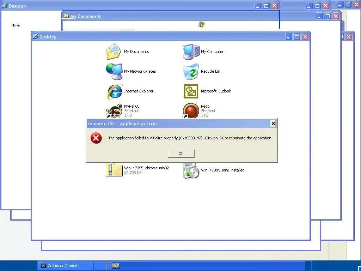Close the rear Desktop window at top

[274, 6]
